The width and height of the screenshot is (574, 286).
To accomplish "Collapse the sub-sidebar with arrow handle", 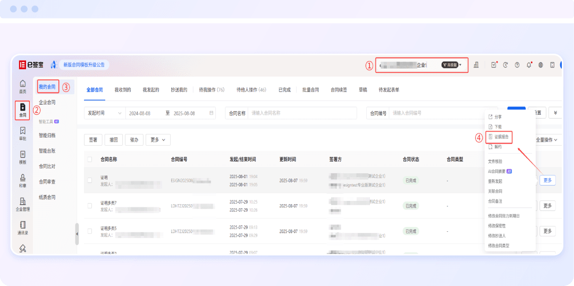I will click(x=77, y=233).
